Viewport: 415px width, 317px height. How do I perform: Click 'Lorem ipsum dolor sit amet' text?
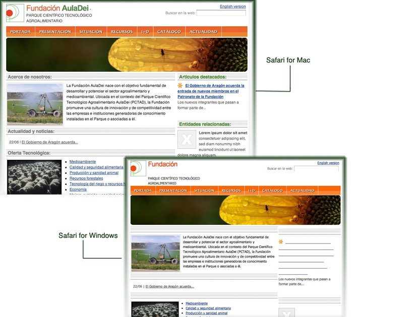tap(223, 133)
